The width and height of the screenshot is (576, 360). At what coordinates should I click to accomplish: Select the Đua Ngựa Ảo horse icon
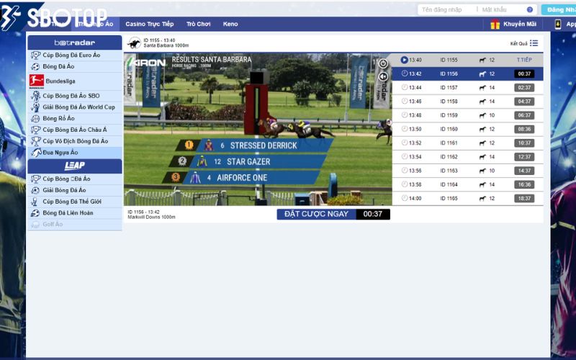[x=36, y=153]
